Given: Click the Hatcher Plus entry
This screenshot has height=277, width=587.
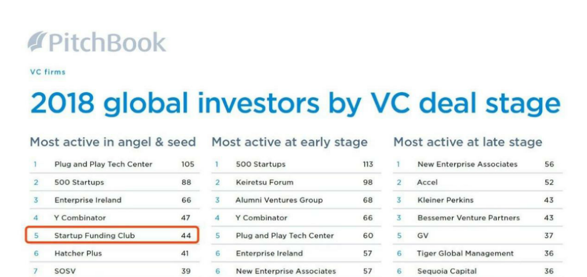Looking at the screenshot, I should pyautogui.click(x=78, y=253).
